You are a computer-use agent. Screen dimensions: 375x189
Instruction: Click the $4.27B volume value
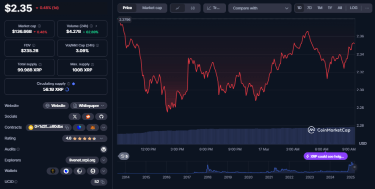pos(73,31)
